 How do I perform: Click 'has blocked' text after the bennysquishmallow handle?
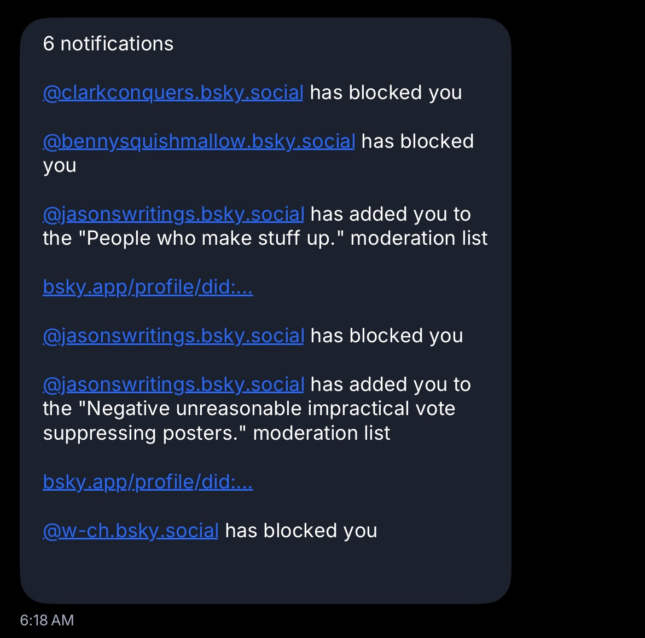(x=417, y=141)
